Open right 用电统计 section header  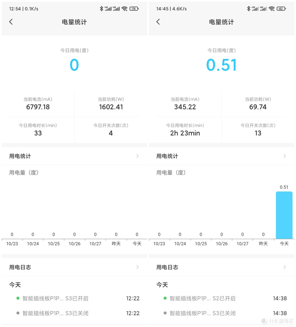pos(221,156)
